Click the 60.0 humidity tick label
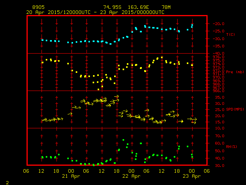The width and height of the screenshot is (246, 185). click(219, 143)
